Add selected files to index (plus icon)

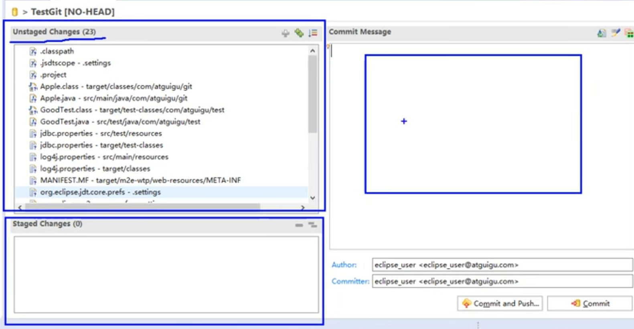pos(286,33)
